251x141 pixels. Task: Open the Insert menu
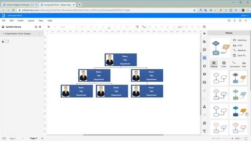click(x=20, y=21)
